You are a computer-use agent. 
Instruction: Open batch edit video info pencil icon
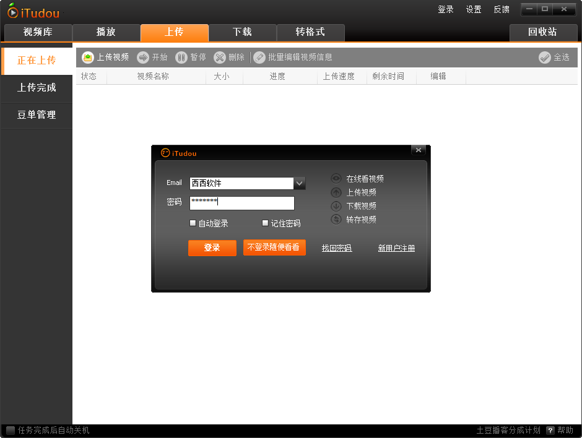click(x=259, y=58)
